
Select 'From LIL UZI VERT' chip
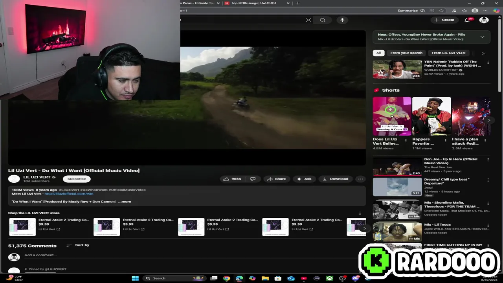pyautogui.click(x=448, y=53)
